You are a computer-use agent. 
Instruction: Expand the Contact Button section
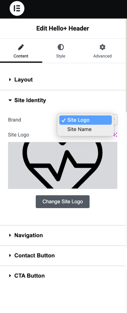point(63,256)
